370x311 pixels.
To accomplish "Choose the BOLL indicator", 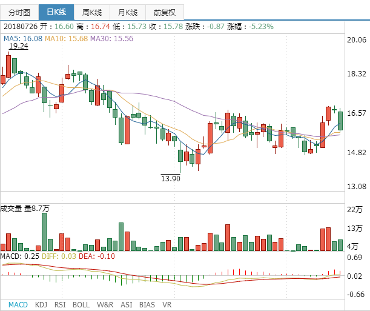I will point(81,304).
